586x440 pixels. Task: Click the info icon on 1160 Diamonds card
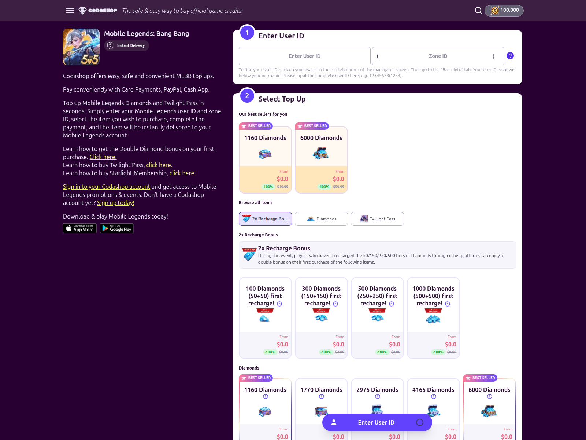tap(265, 396)
